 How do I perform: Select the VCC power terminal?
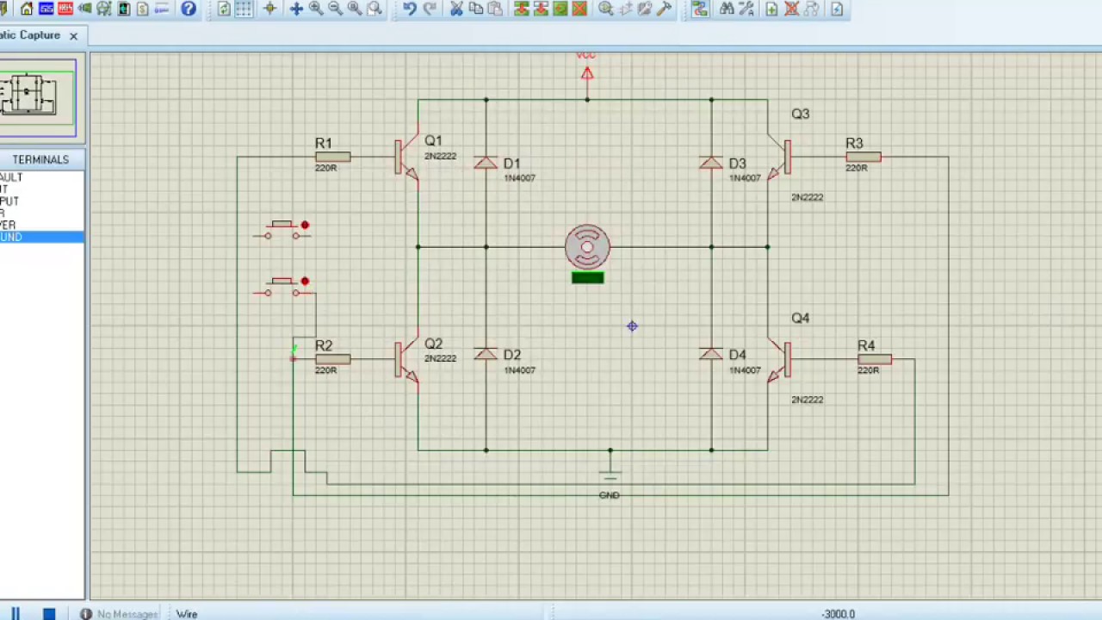pyautogui.click(x=587, y=73)
